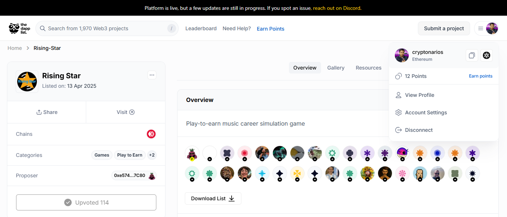Screen dimensions: 507x217
Task: Click the '12 Points' balance text
Action: coord(416,76)
